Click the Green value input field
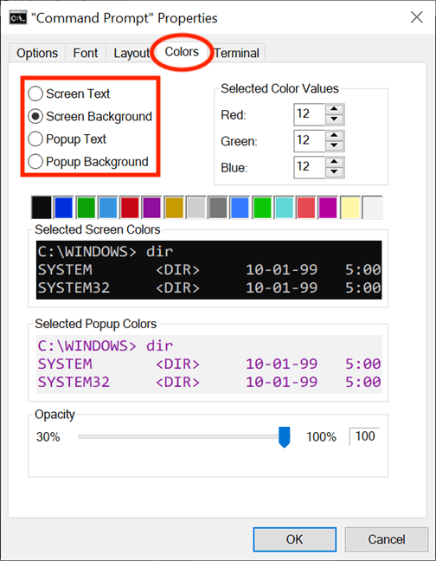This screenshot has width=436, height=561. click(309, 140)
